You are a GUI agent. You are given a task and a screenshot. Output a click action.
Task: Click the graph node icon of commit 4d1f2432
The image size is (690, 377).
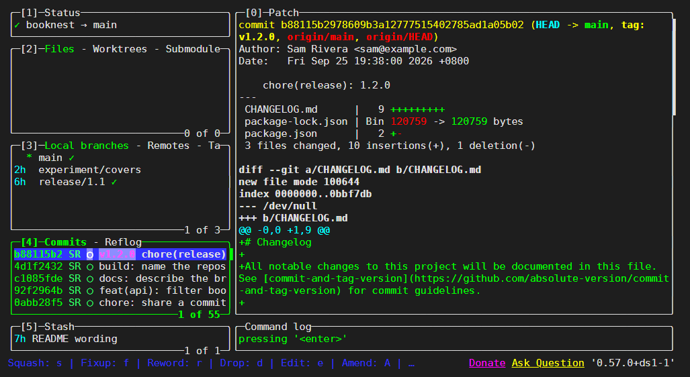point(90,267)
